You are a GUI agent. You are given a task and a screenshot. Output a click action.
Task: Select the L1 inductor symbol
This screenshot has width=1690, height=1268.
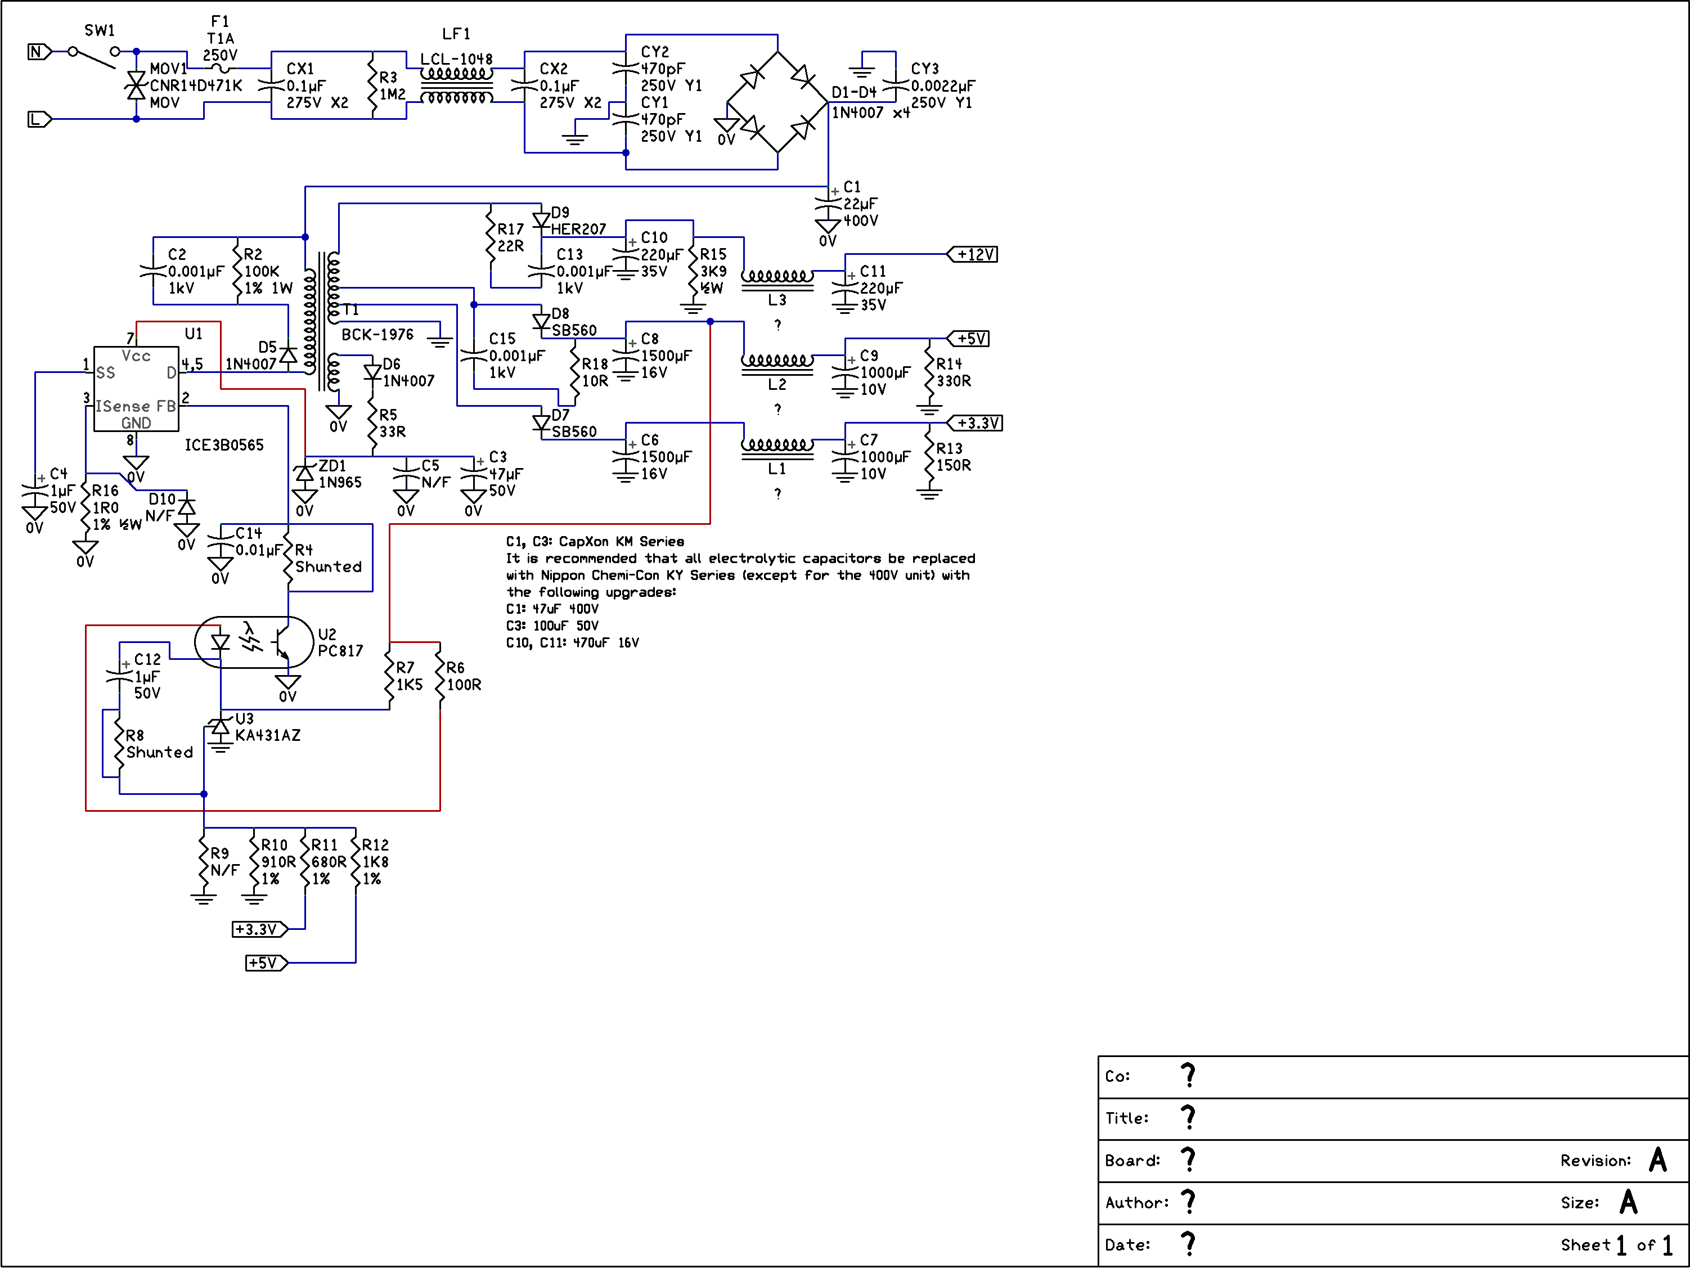click(x=777, y=448)
